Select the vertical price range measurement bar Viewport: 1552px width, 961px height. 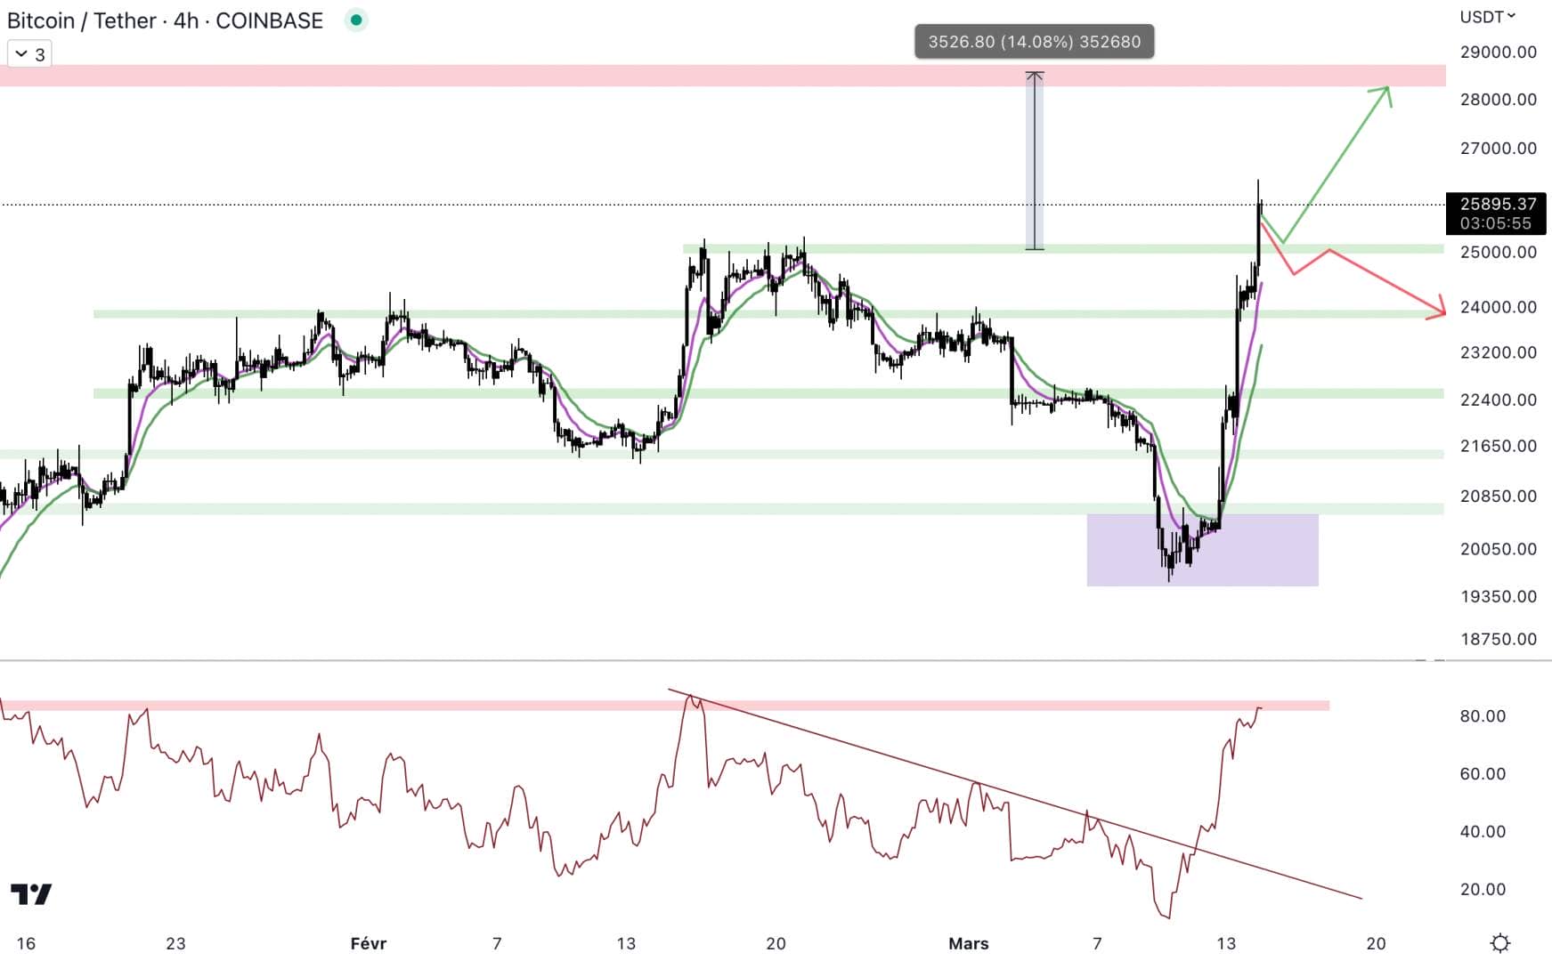point(1034,160)
